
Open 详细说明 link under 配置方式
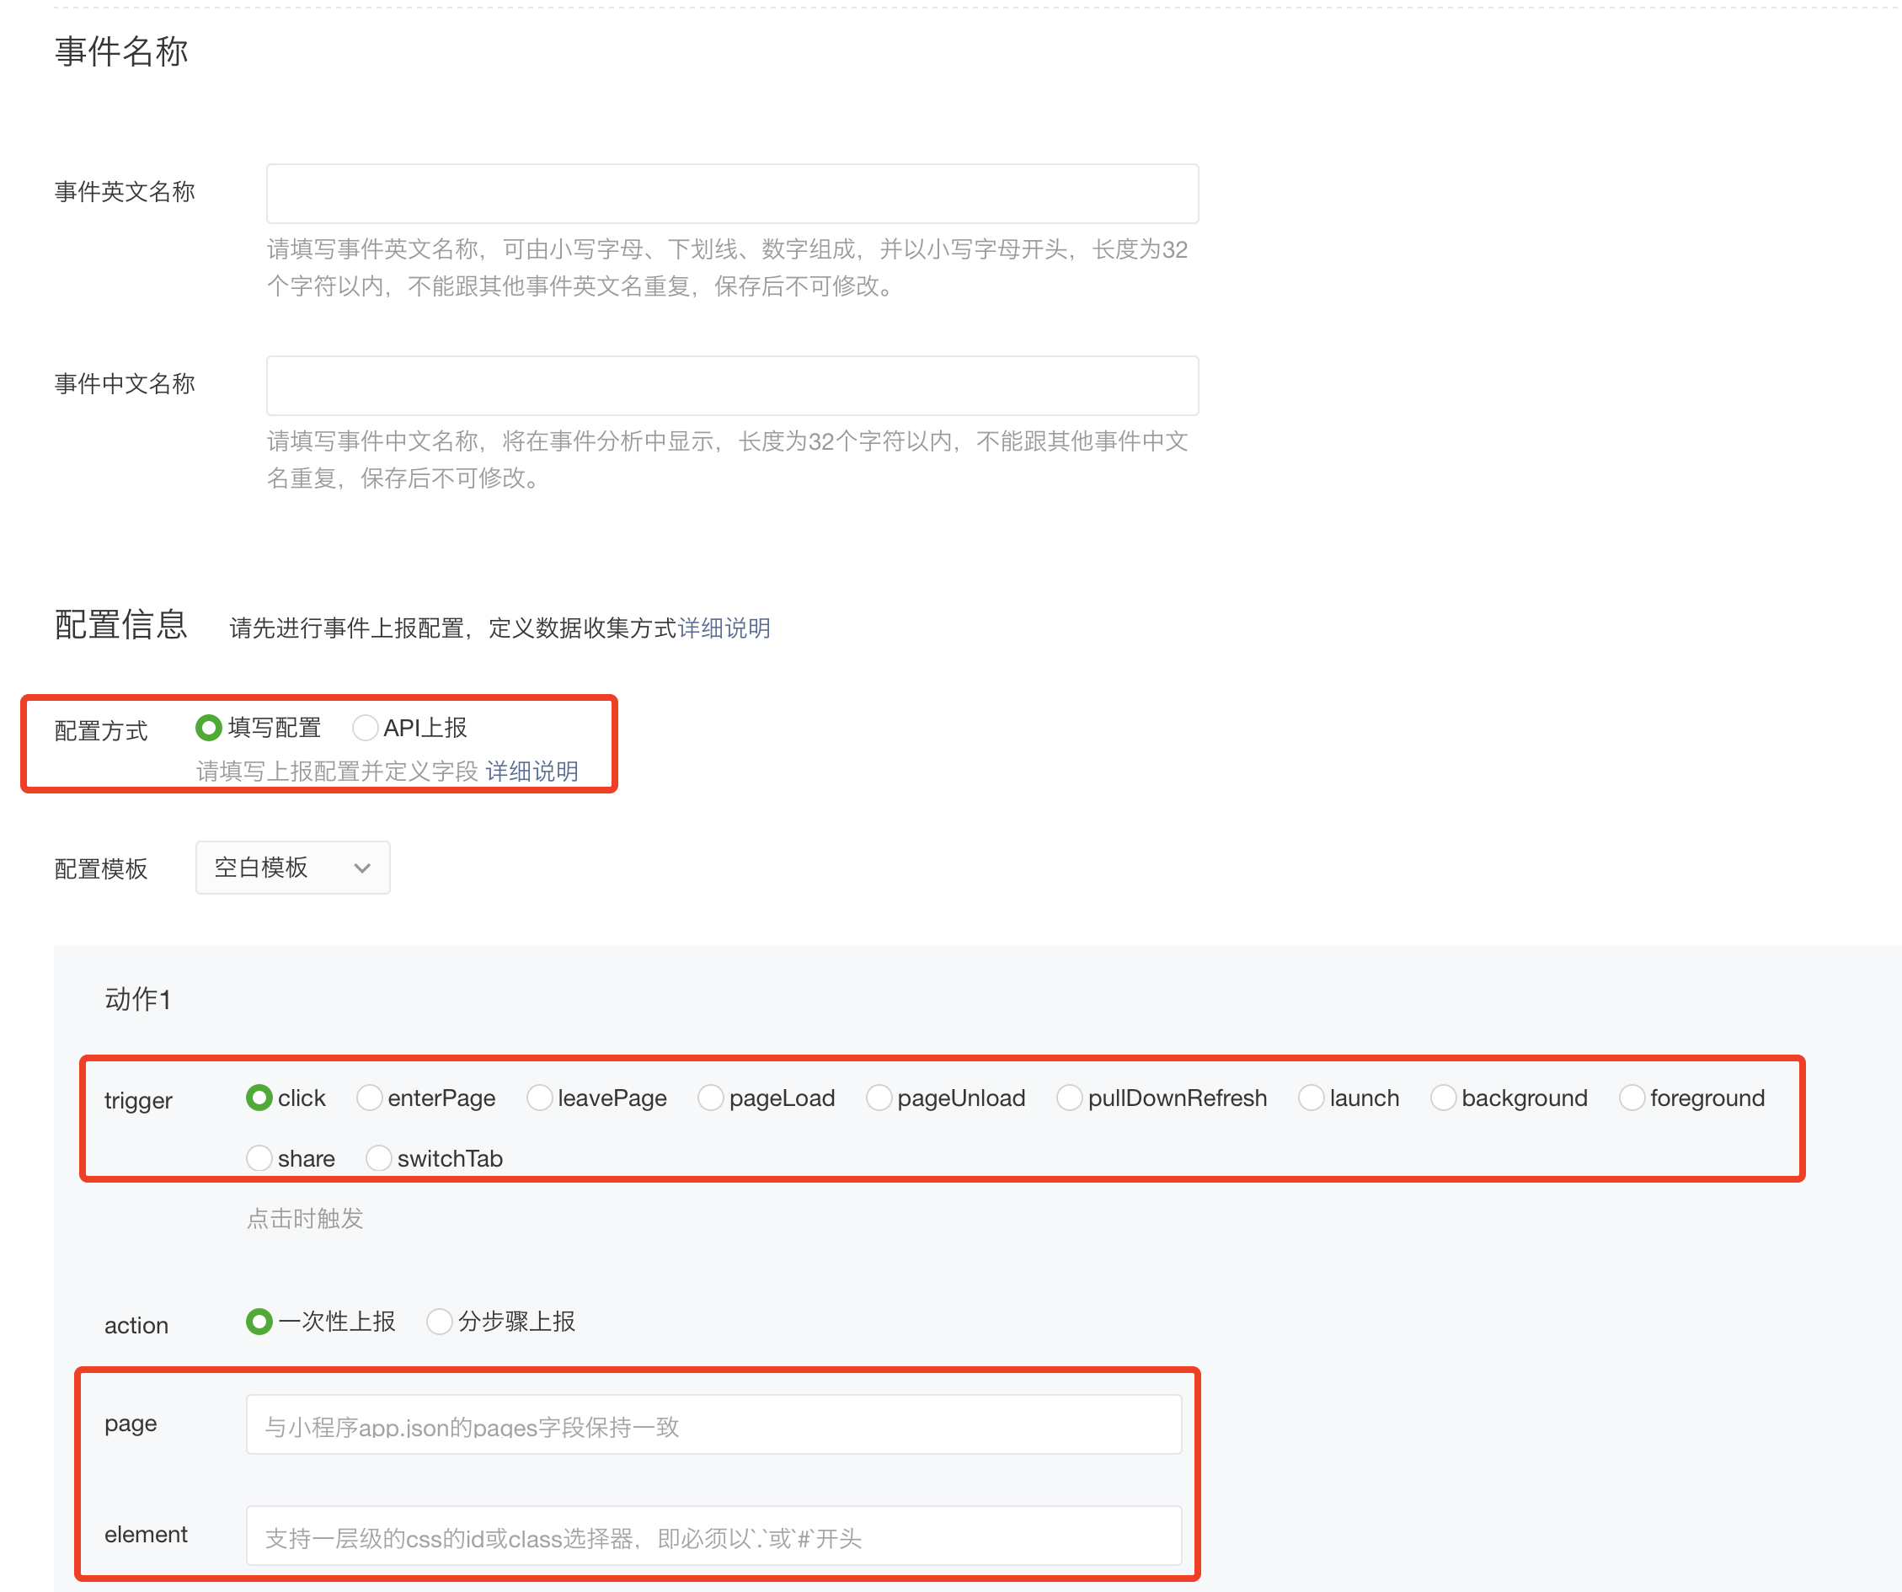[532, 771]
